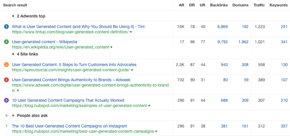Sort by the DR column header
The width and height of the screenshot is (290, 136).
tap(192, 5)
